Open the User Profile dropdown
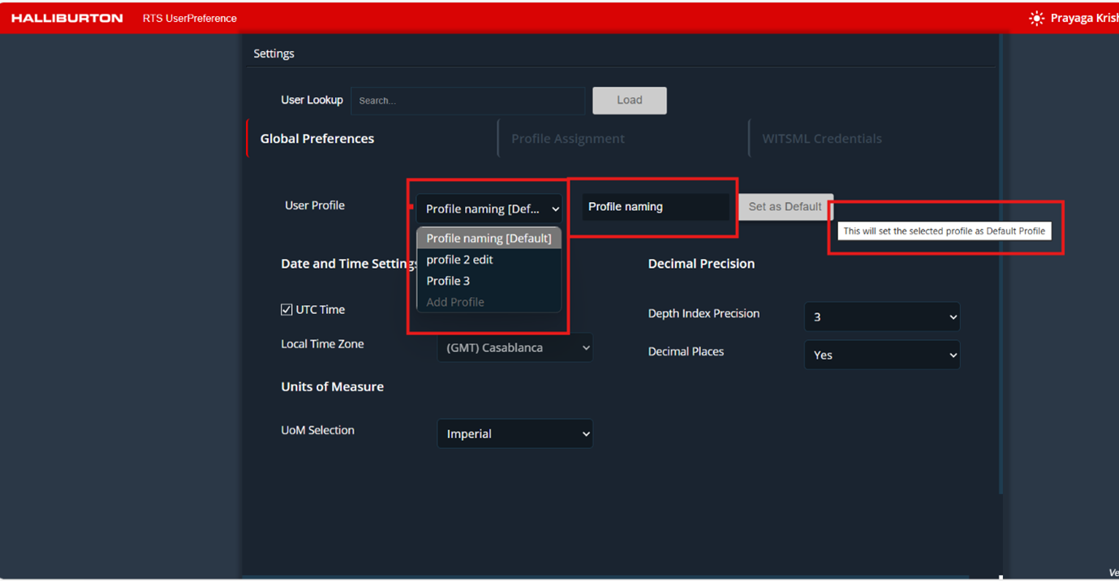This screenshot has height=581, width=1119. [488, 209]
